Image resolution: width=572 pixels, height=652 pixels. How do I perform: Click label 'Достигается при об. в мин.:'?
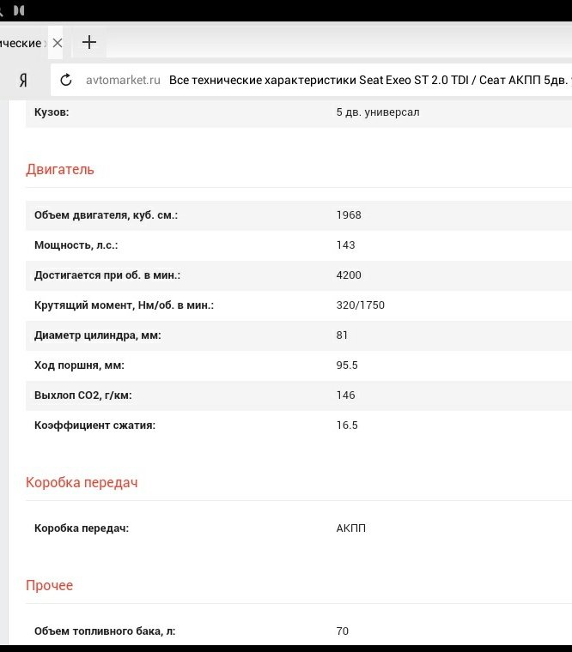(107, 275)
